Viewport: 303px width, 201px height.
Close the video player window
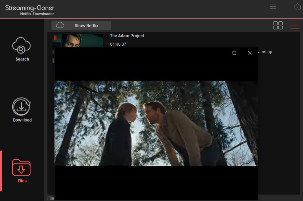tap(250, 53)
